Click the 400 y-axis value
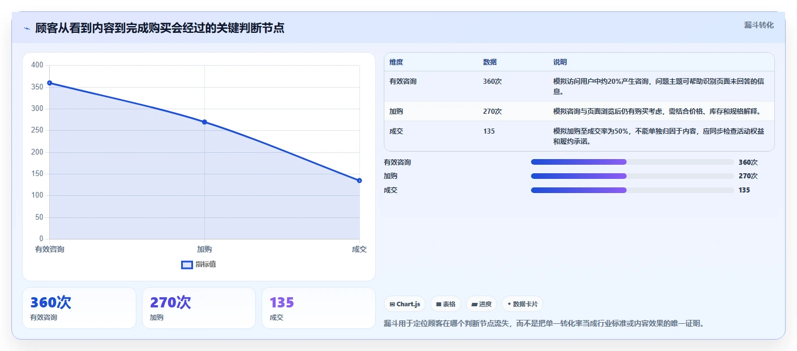 point(37,65)
